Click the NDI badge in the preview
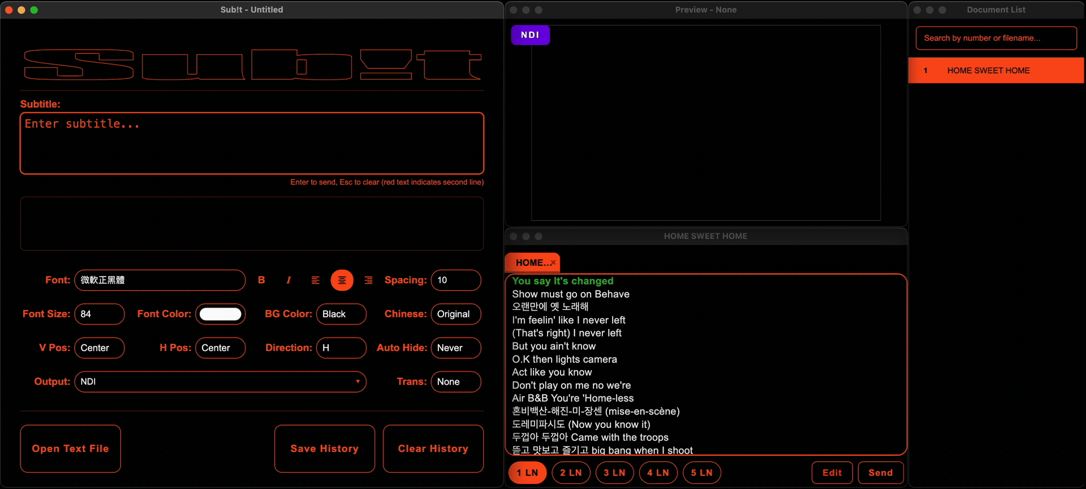 (530, 35)
